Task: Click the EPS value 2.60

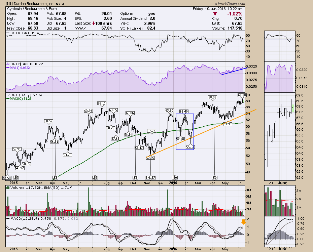Action: click(108, 18)
